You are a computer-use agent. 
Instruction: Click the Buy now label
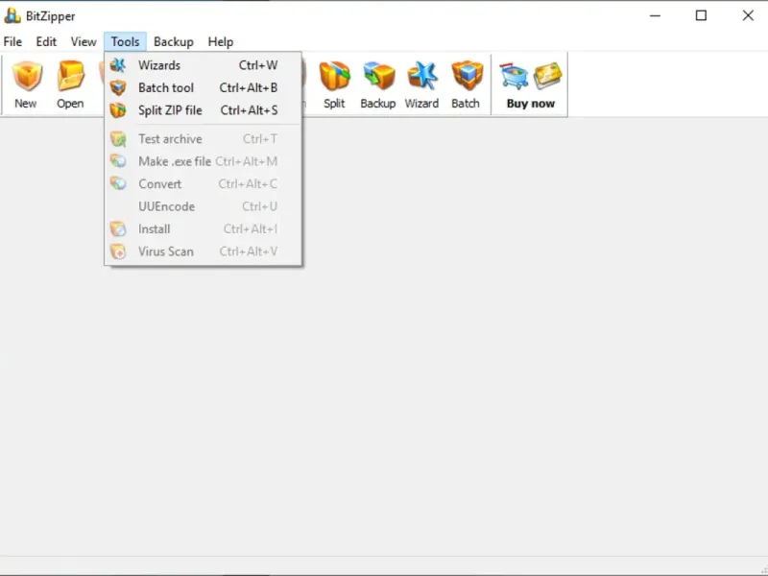pyautogui.click(x=531, y=104)
